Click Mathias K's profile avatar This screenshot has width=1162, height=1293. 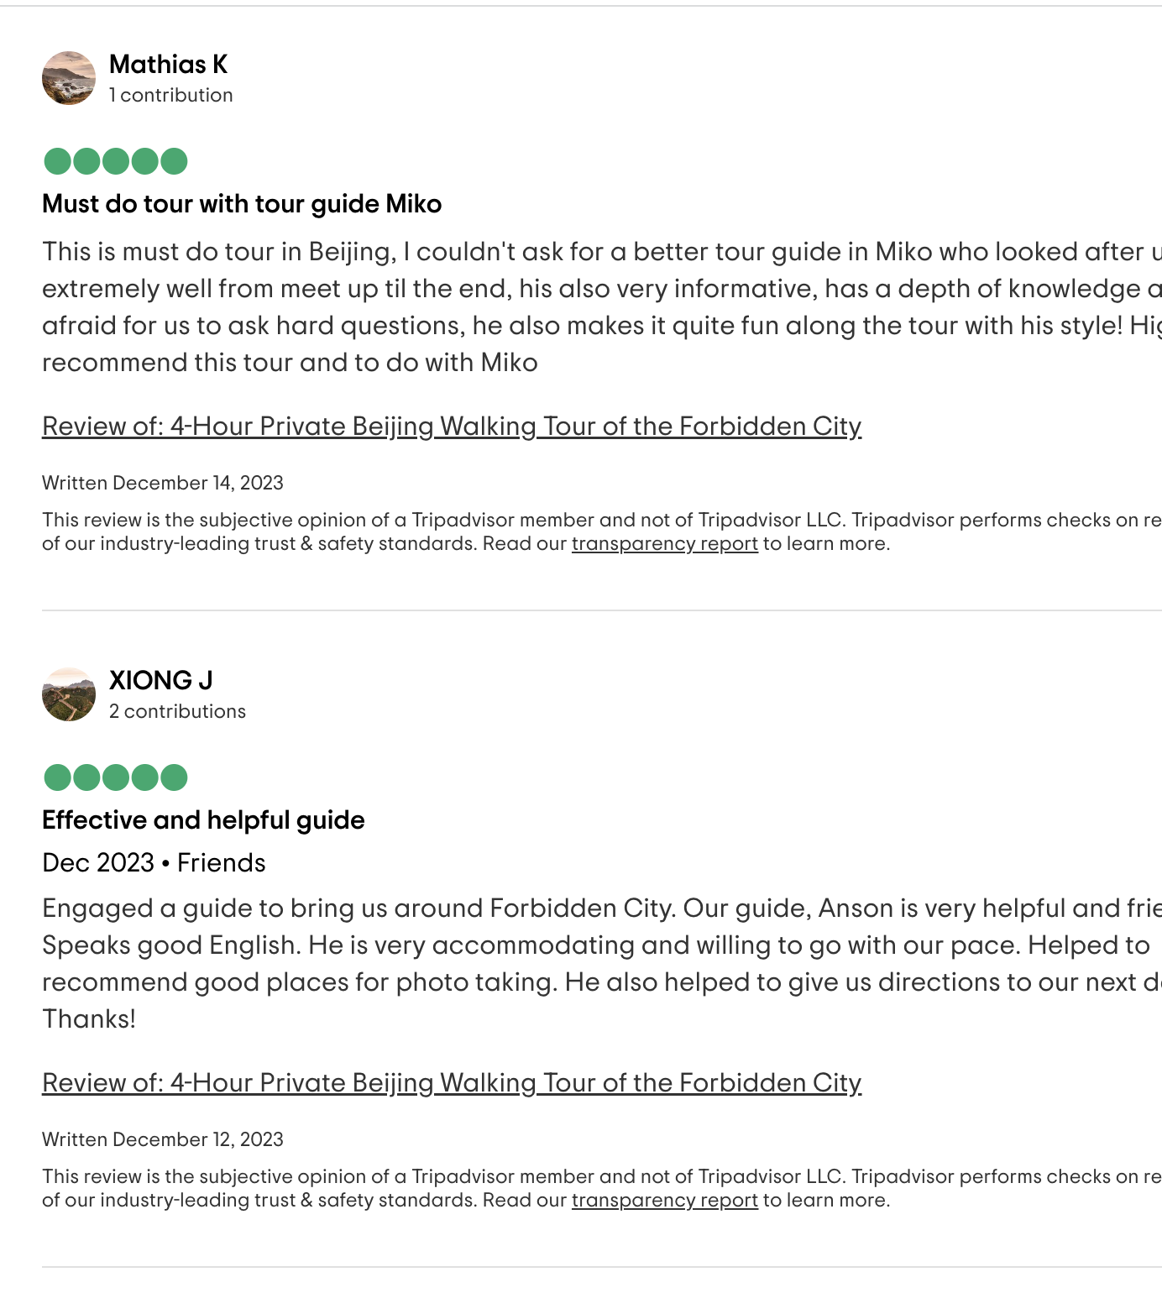(69, 78)
